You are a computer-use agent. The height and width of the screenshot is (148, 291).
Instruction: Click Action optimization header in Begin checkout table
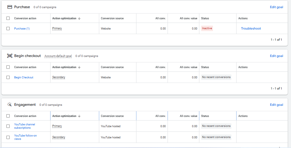click(64, 67)
